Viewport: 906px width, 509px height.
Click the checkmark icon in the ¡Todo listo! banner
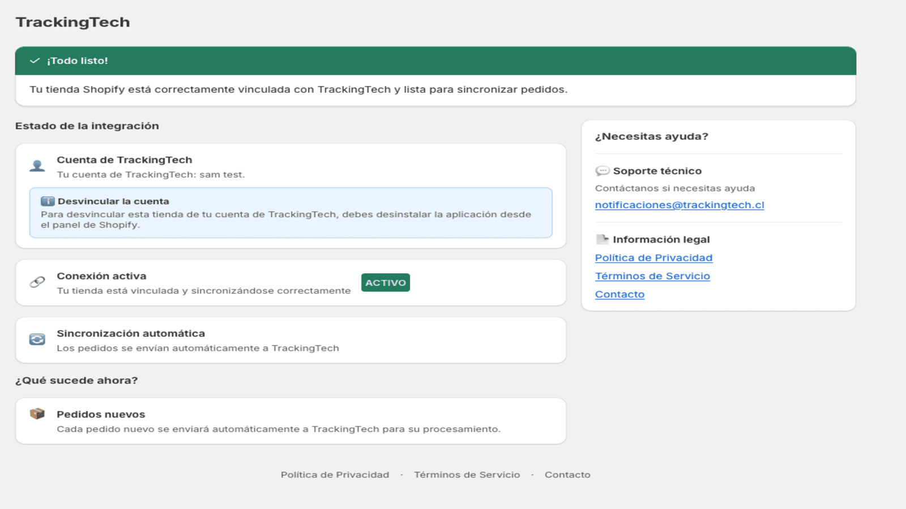pos(35,61)
